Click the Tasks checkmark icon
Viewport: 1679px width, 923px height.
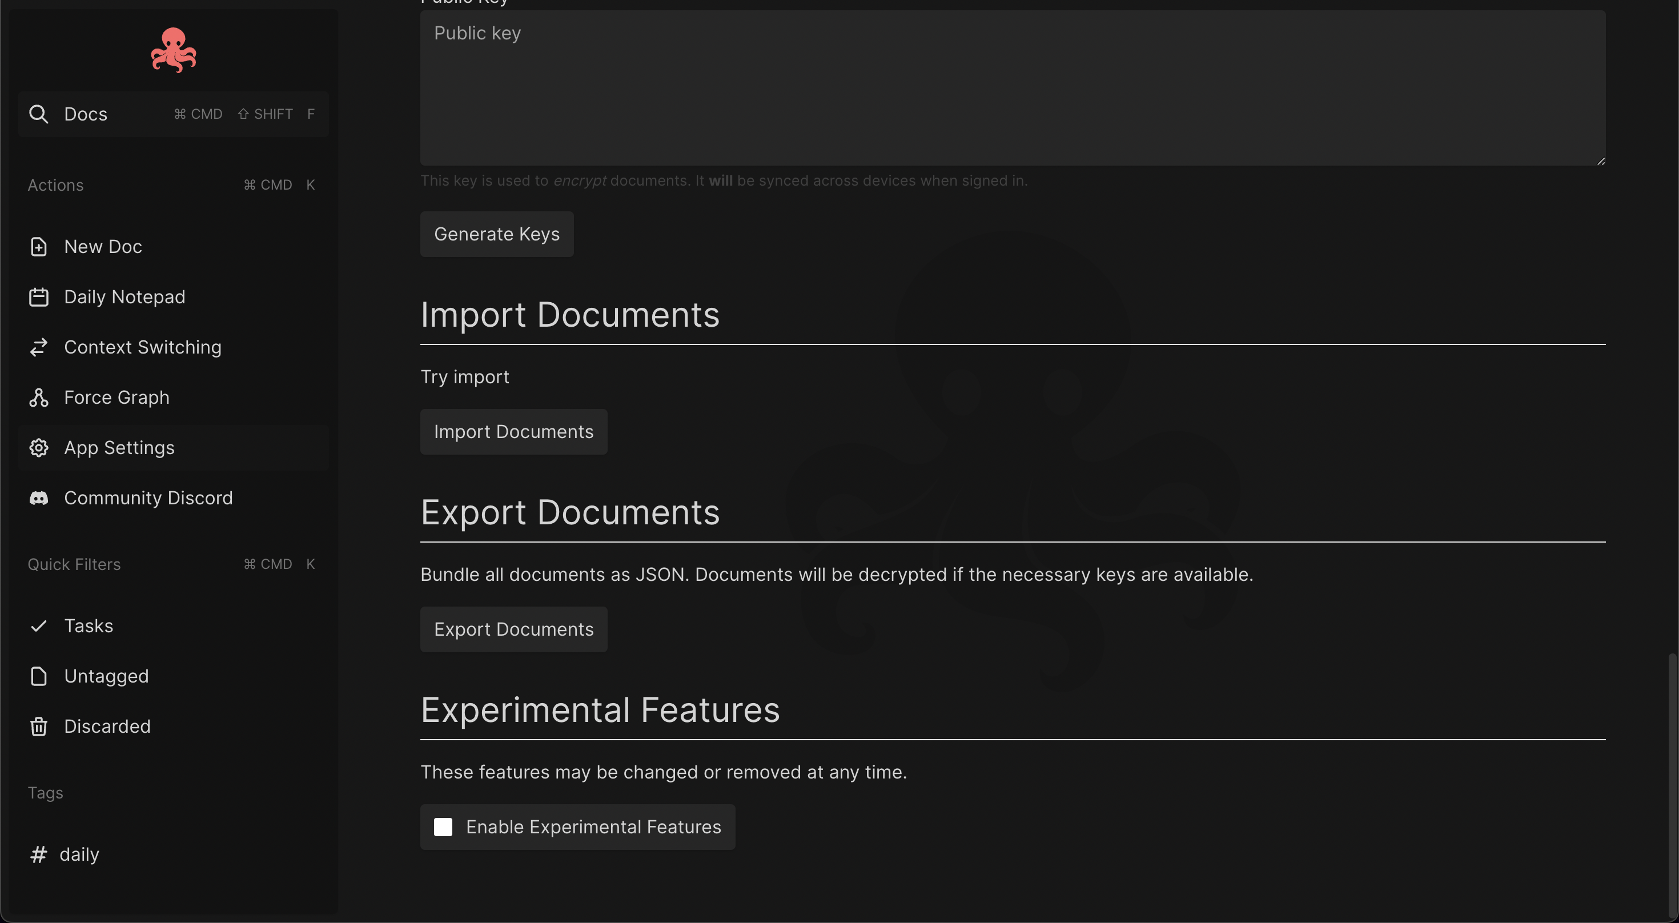tap(38, 626)
